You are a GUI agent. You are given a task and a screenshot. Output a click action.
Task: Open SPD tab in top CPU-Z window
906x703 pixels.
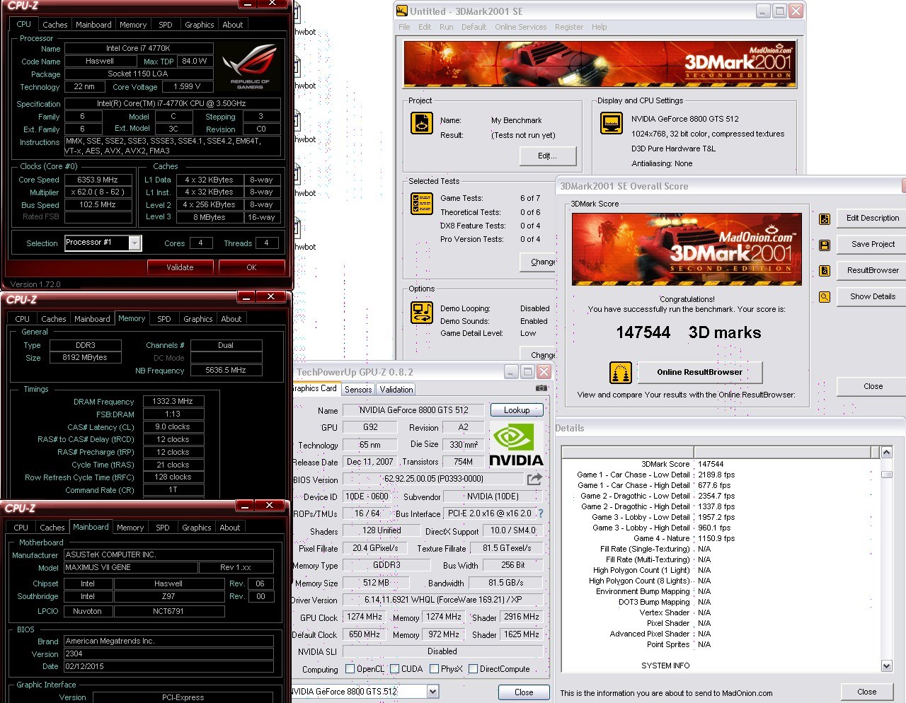[x=166, y=25]
